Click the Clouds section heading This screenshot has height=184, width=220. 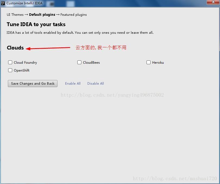[15, 48]
